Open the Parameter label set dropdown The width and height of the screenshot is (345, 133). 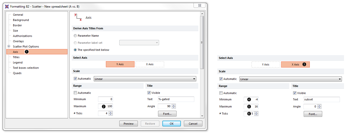[x=157, y=43]
